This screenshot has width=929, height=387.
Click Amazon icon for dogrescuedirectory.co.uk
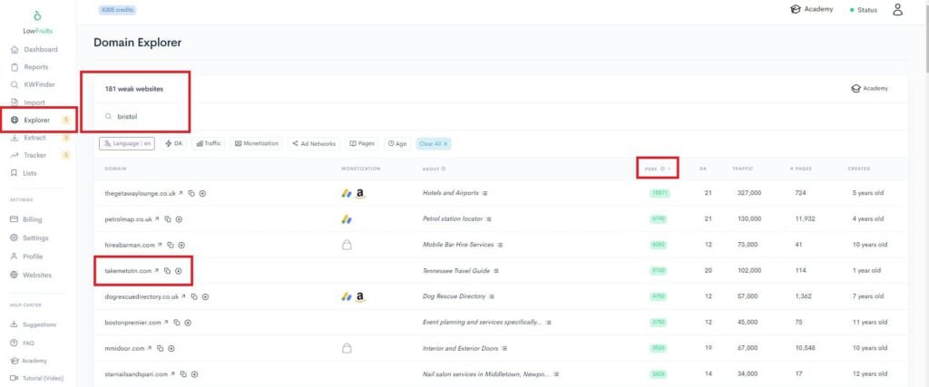pos(361,297)
